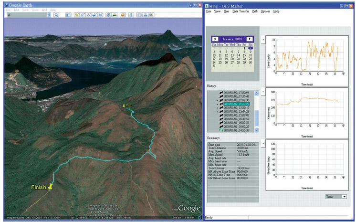The height and width of the screenshot is (222, 356).
Task: Open the Add menu in Google Earth
Action: 44,10
